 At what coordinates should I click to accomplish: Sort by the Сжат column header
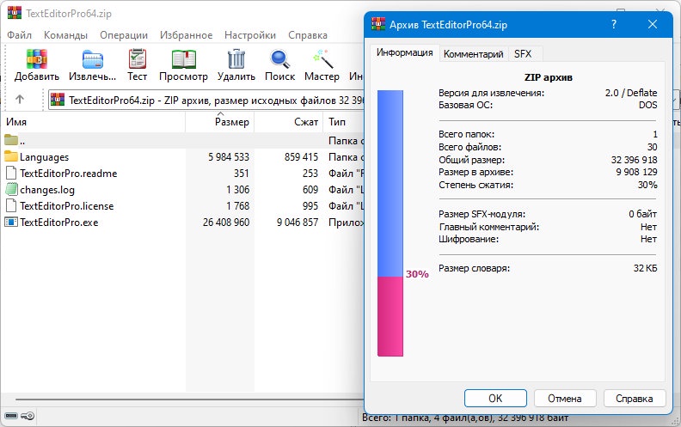pos(289,122)
